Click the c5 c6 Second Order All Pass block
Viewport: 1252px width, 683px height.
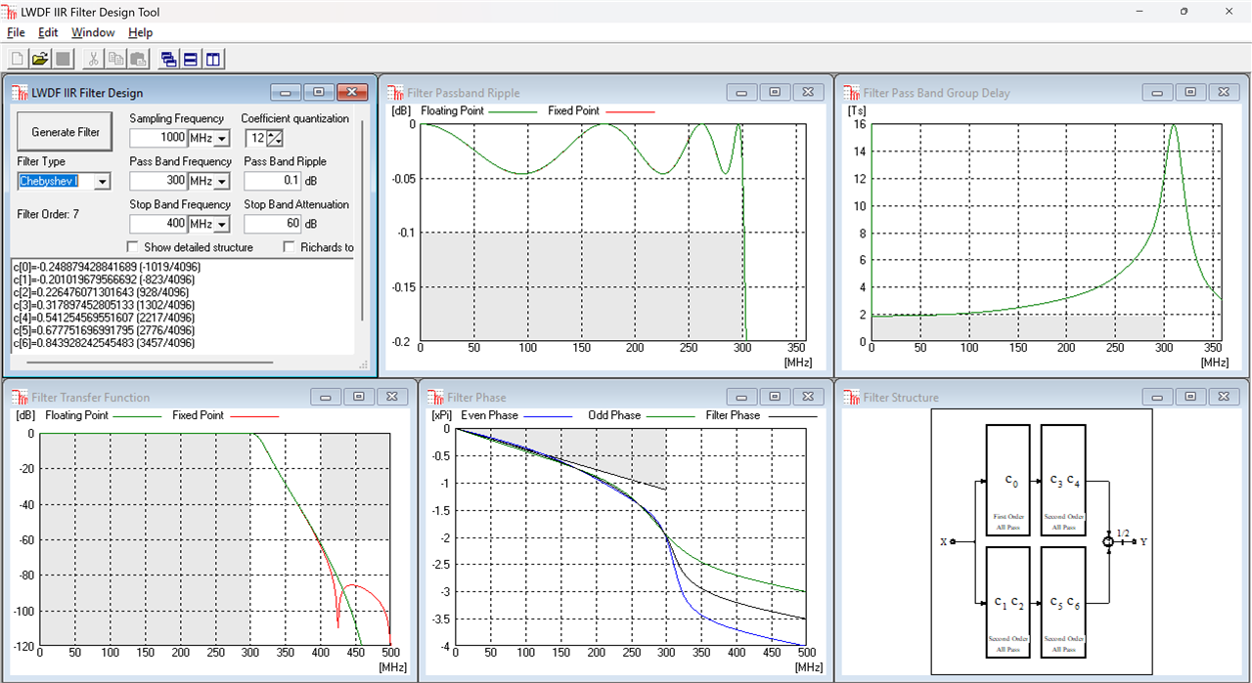(x=1064, y=602)
